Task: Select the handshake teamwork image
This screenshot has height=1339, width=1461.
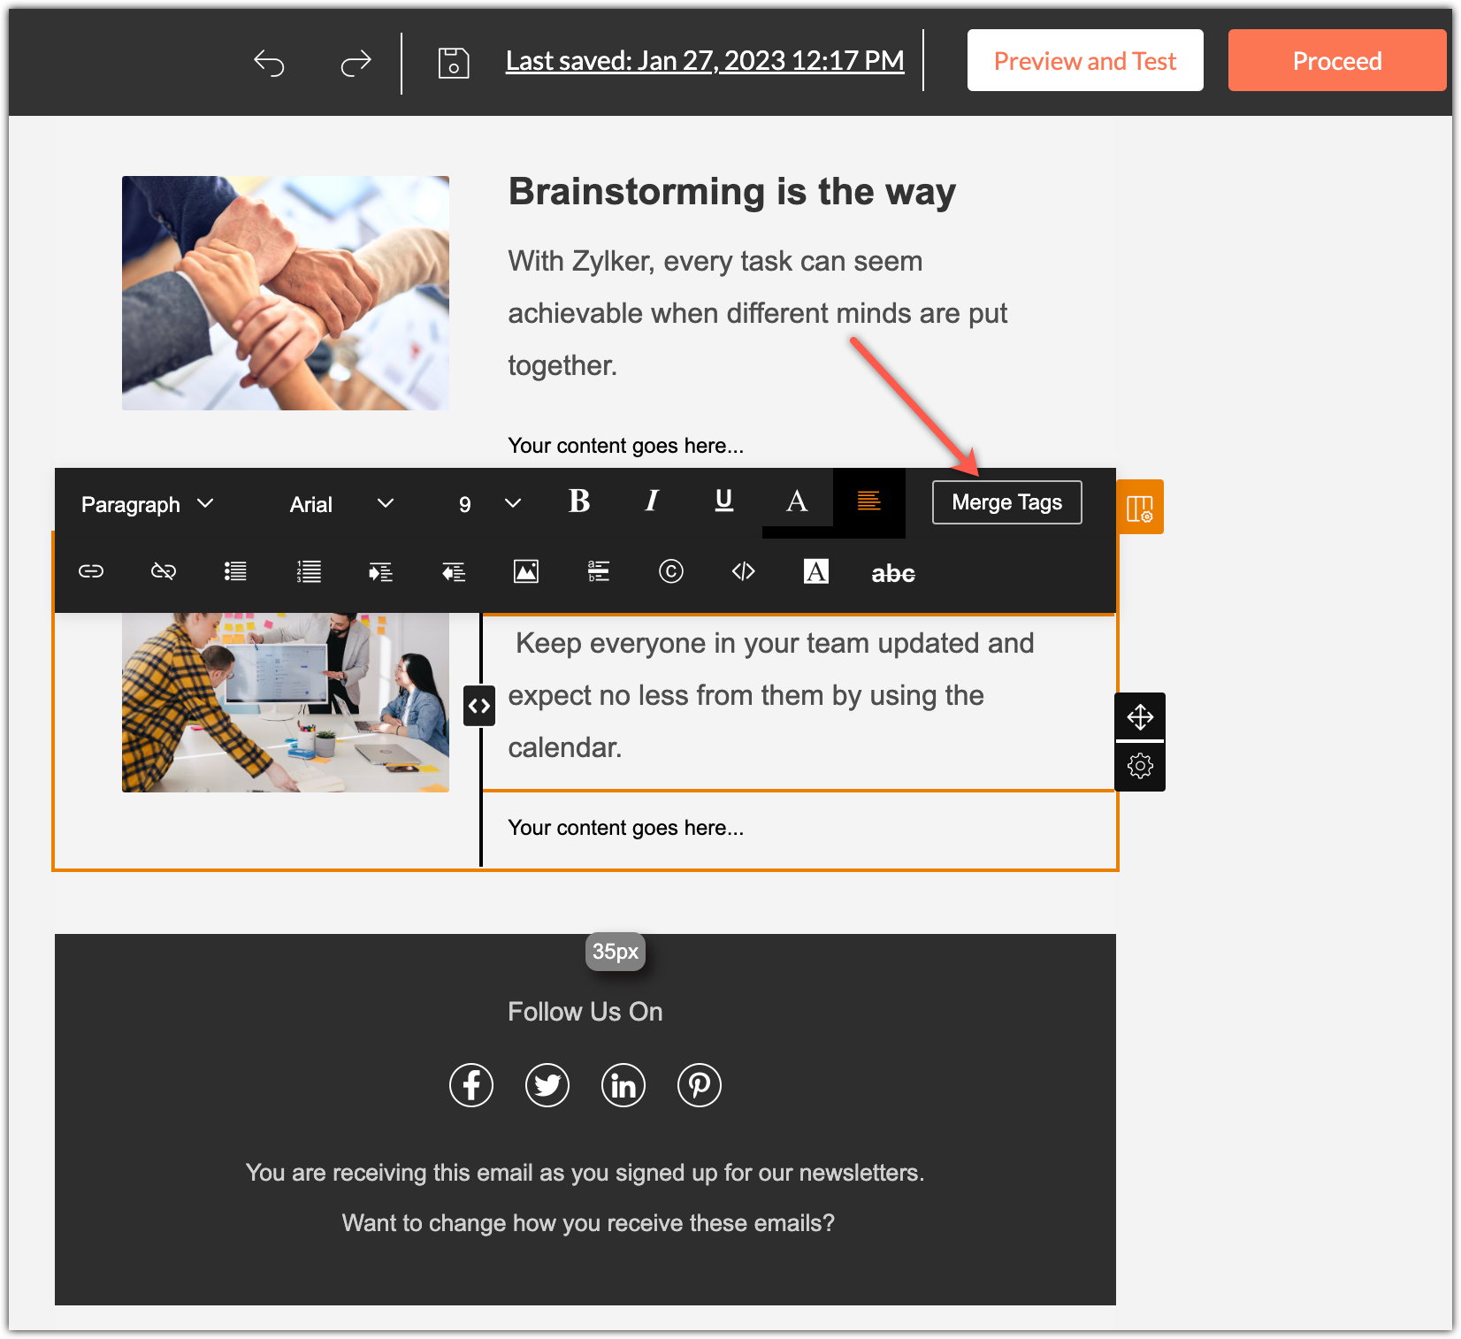Action: click(286, 293)
